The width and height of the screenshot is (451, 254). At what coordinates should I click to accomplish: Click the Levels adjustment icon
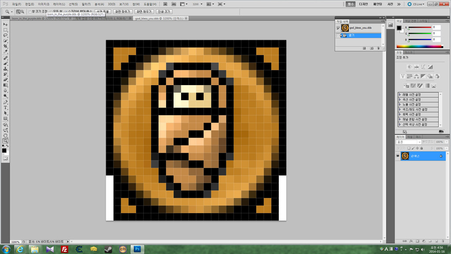(417, 67)
